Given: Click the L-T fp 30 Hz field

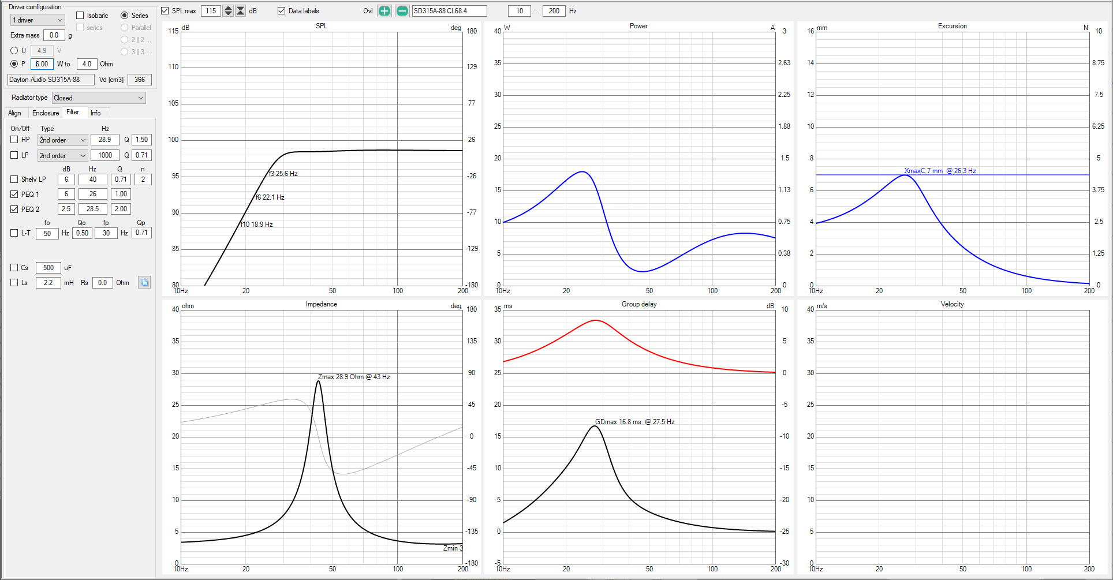Looking at the screenshot, I should click(x=106, y=233).
